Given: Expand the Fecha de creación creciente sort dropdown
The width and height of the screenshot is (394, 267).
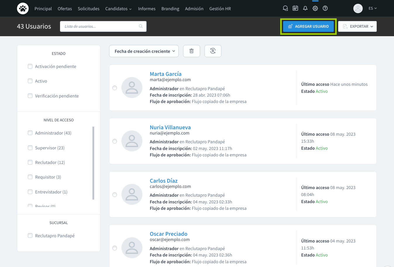Looking at the screenshot, I should coord(144,51).
